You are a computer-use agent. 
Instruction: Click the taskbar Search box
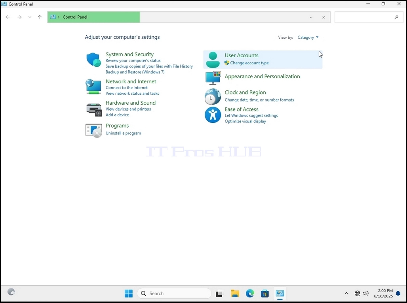tap(175, 294)
